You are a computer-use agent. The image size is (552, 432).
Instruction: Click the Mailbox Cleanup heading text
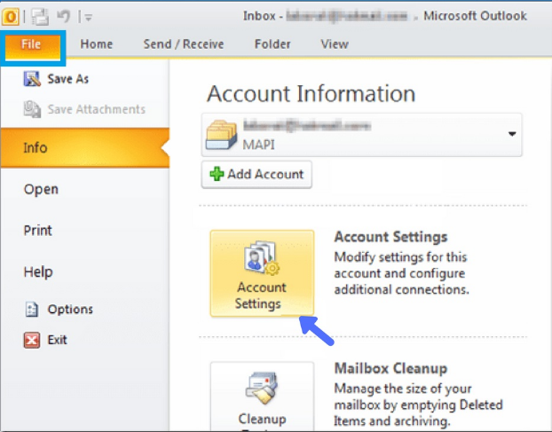pyautogui.click(x=390, y=368)
